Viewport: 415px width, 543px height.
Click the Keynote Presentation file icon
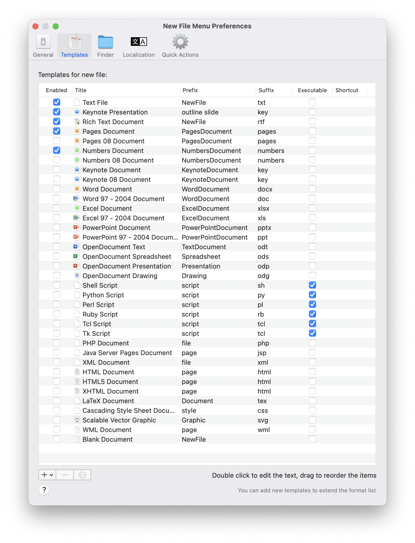click(x=77, y=112)
